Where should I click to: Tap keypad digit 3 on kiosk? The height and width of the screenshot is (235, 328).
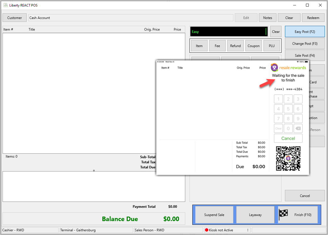click(298, 99)
